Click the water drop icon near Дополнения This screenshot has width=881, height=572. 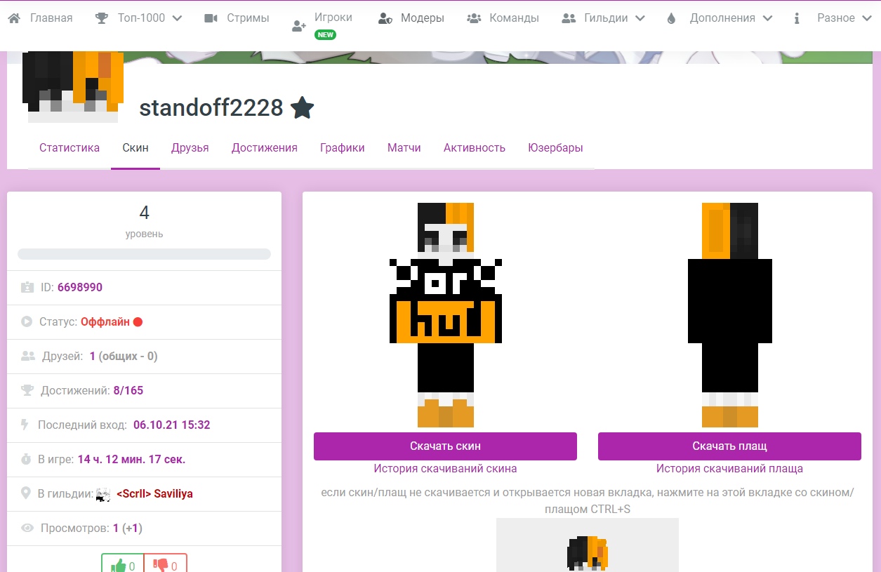tap(670, 18)
